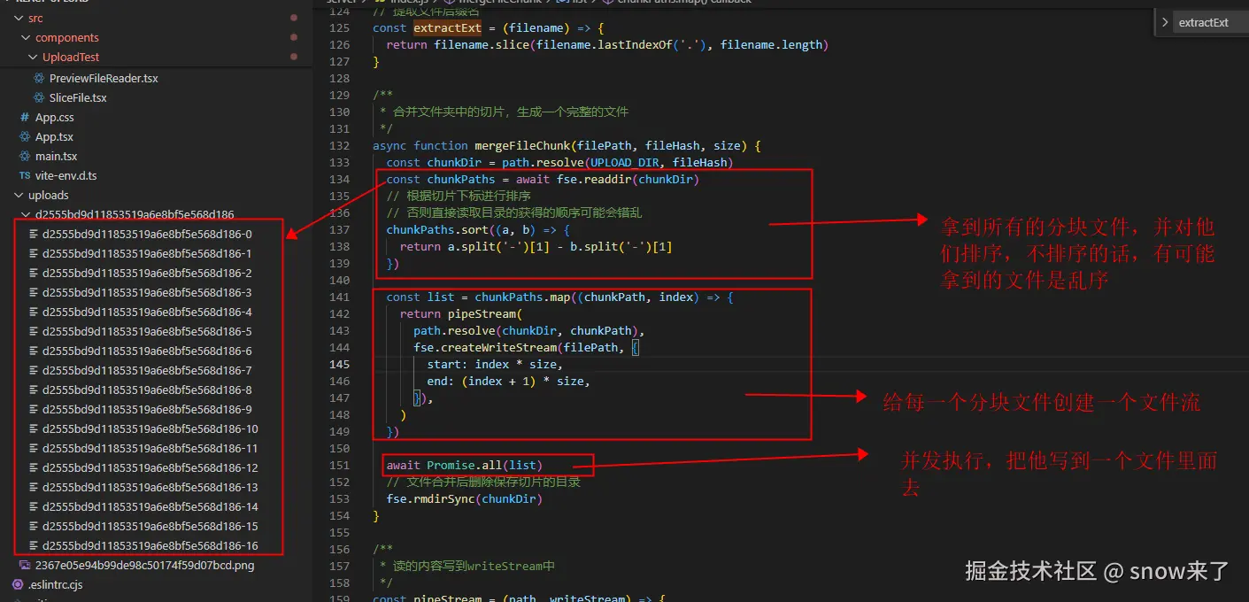1249x602 pixels.
Task: Open file d2555bd9d11853519a6e8bf5e568d186-9
Action: tap(147, 409)
